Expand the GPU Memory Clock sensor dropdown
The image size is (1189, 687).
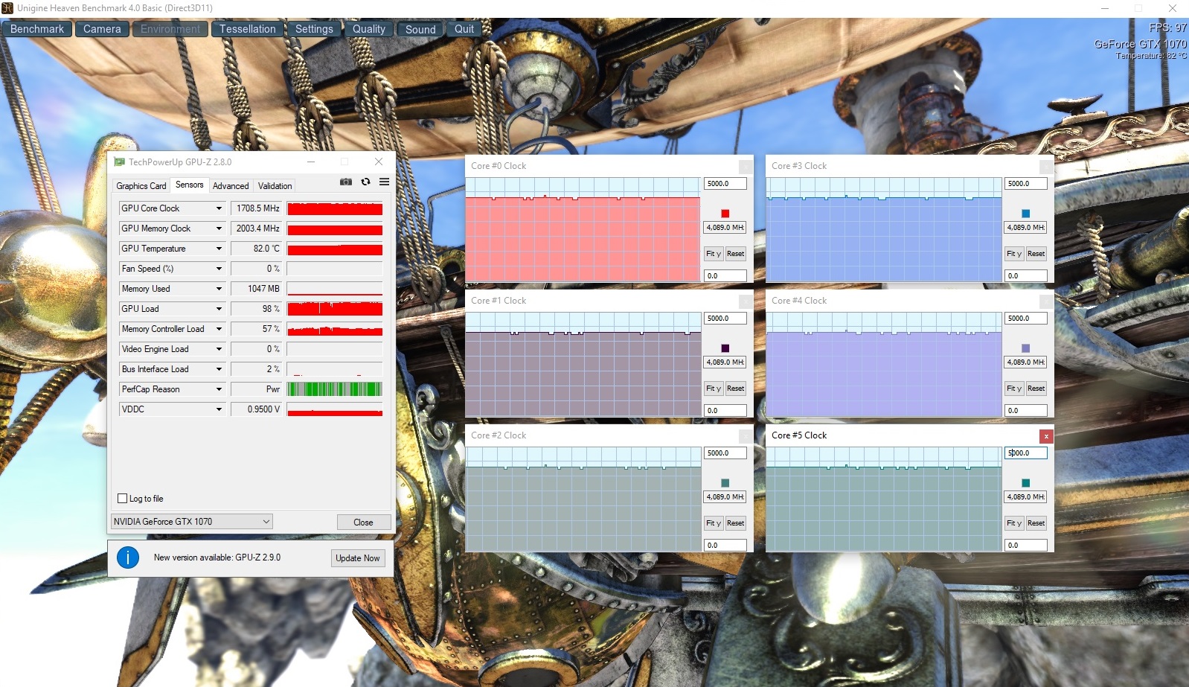coord(219,229)
